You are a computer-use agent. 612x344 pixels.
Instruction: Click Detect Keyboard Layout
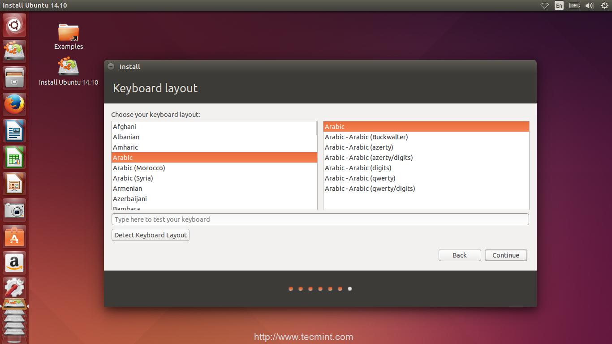click(151, 235)
